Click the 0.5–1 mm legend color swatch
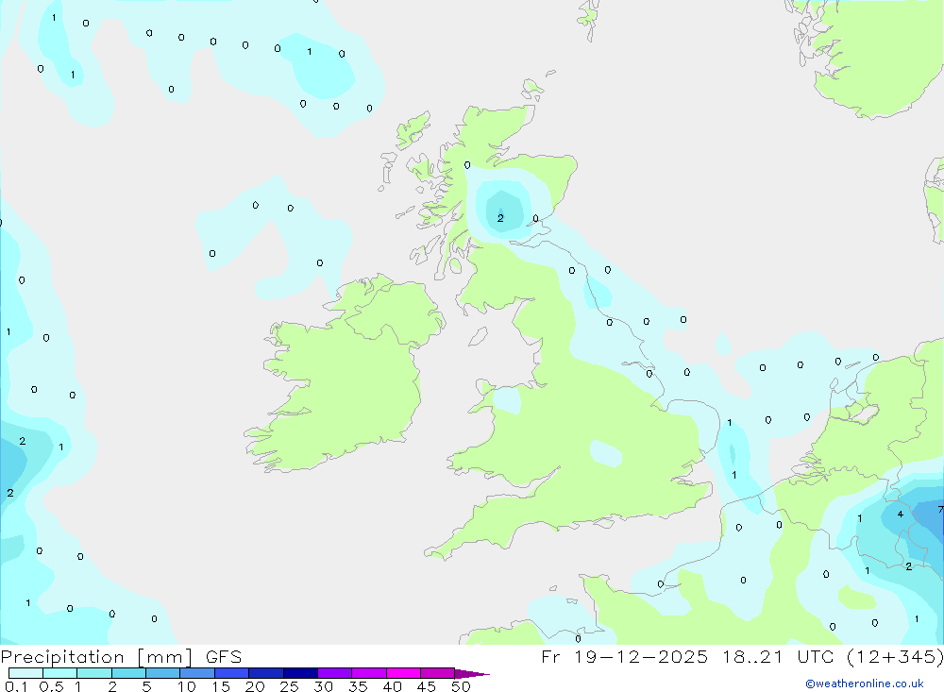944x692 pixels. (59, 673)
